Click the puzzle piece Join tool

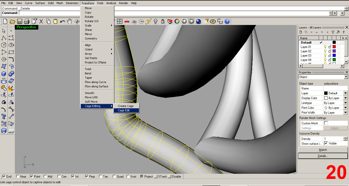[4, 88]
